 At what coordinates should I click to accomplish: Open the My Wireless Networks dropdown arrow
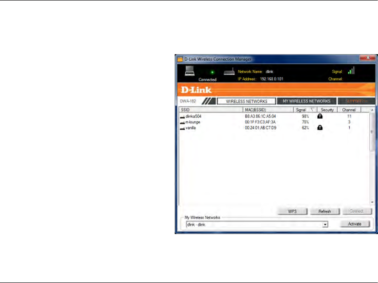pos(325,225)
